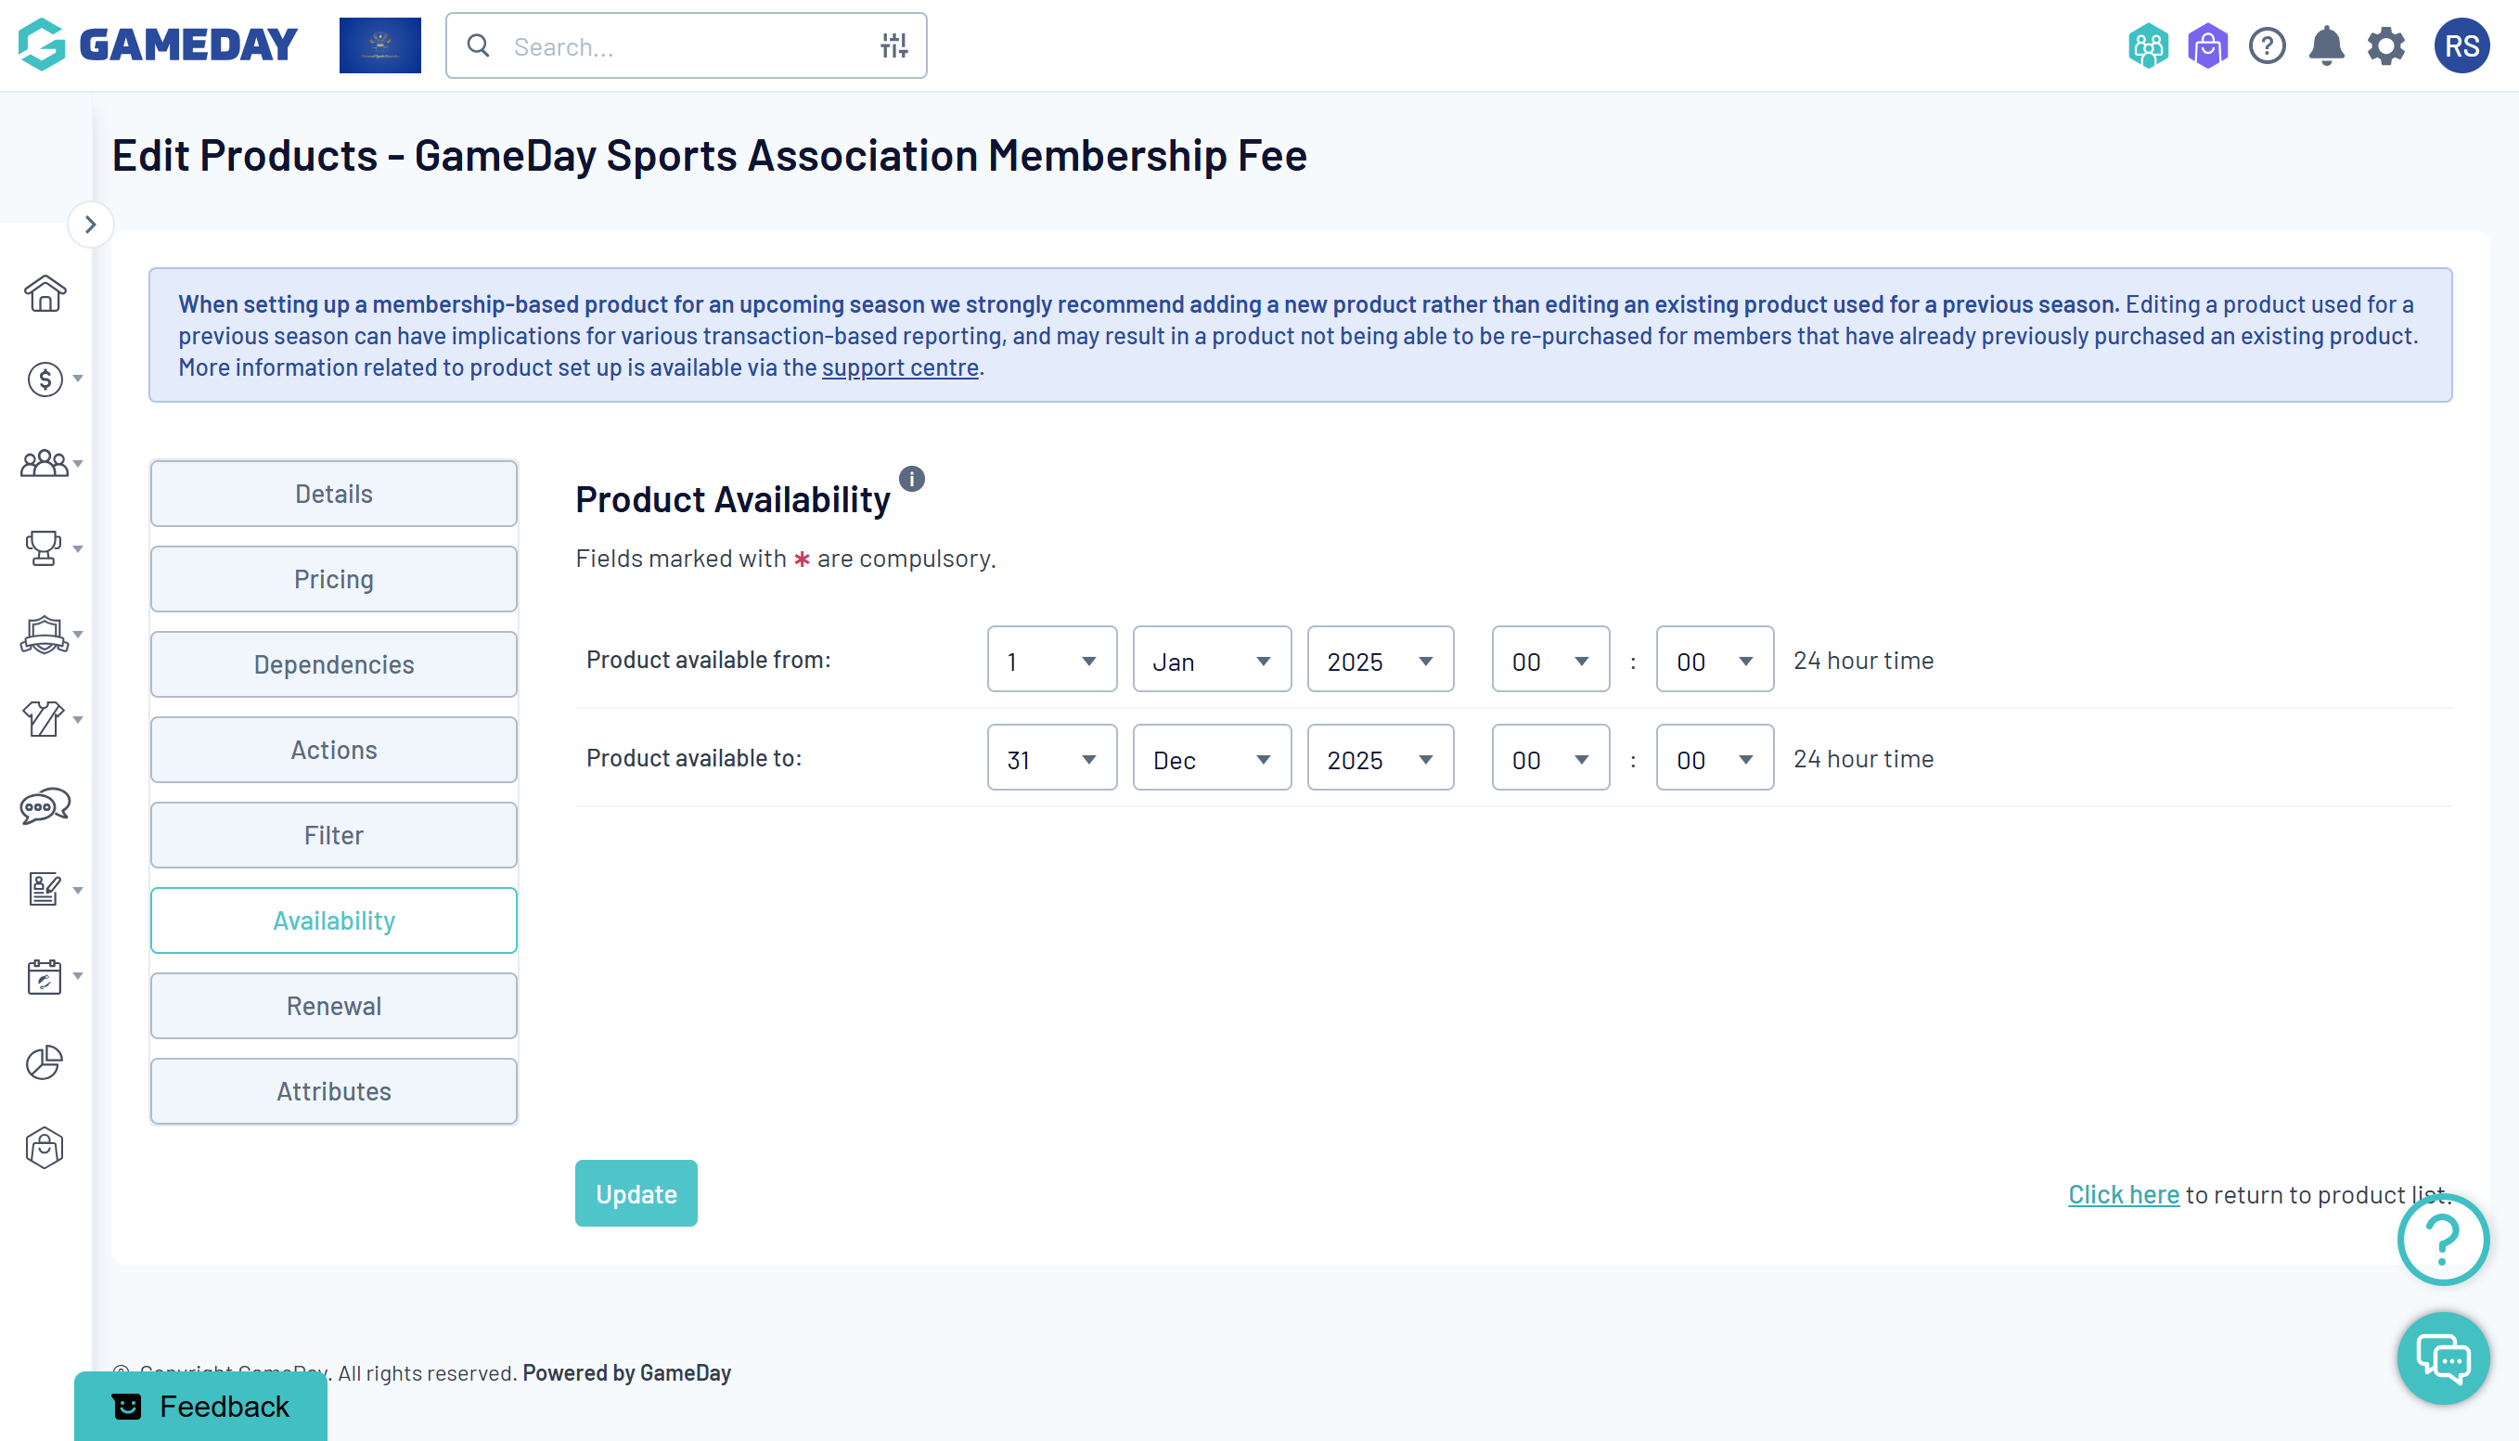The width and height of the screenshot is (2519, 1441).
Task: Open the available-from year dropdown
Action: coord(1380,660)
